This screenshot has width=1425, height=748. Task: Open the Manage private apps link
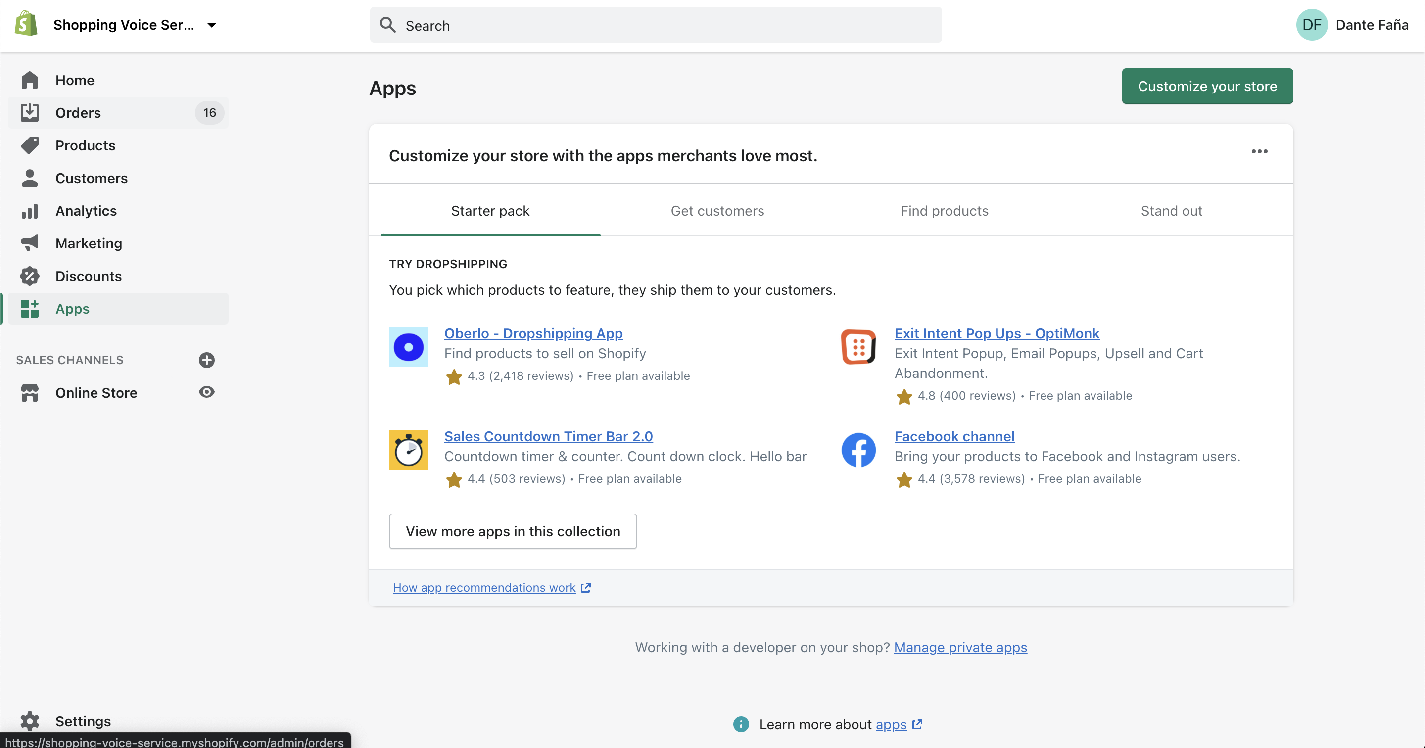click(960, 647)
